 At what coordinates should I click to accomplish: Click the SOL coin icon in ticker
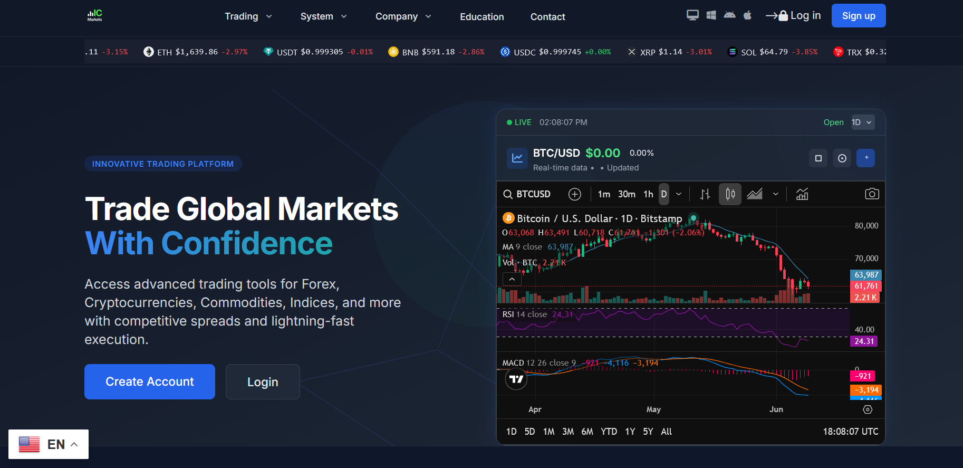(x=733, y=52)
